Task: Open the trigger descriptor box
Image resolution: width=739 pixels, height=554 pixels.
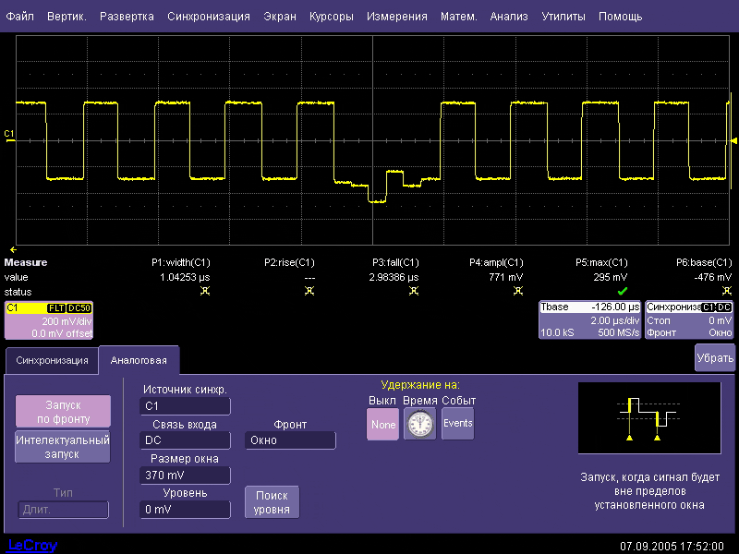Action: [x=689, y=320]
